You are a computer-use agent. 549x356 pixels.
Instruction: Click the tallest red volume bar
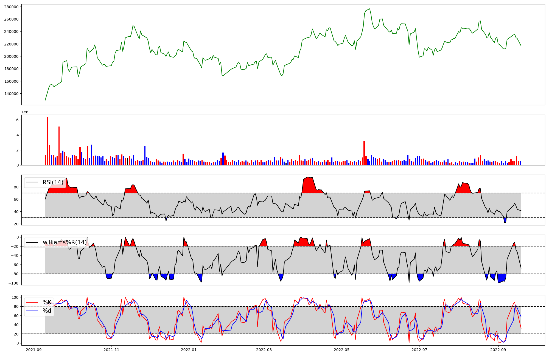(47, 141)
